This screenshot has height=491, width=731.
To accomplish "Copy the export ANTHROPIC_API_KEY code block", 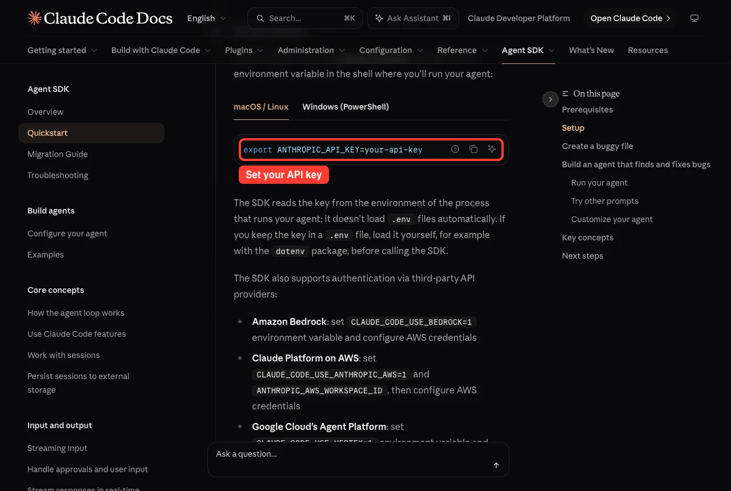I will pyautogui.click(x=473, y=149).
